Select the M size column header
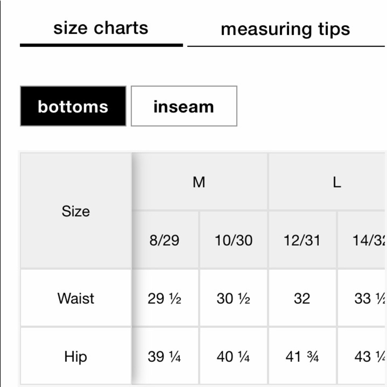The image size is (387, 387). click(x=199, y=182)
